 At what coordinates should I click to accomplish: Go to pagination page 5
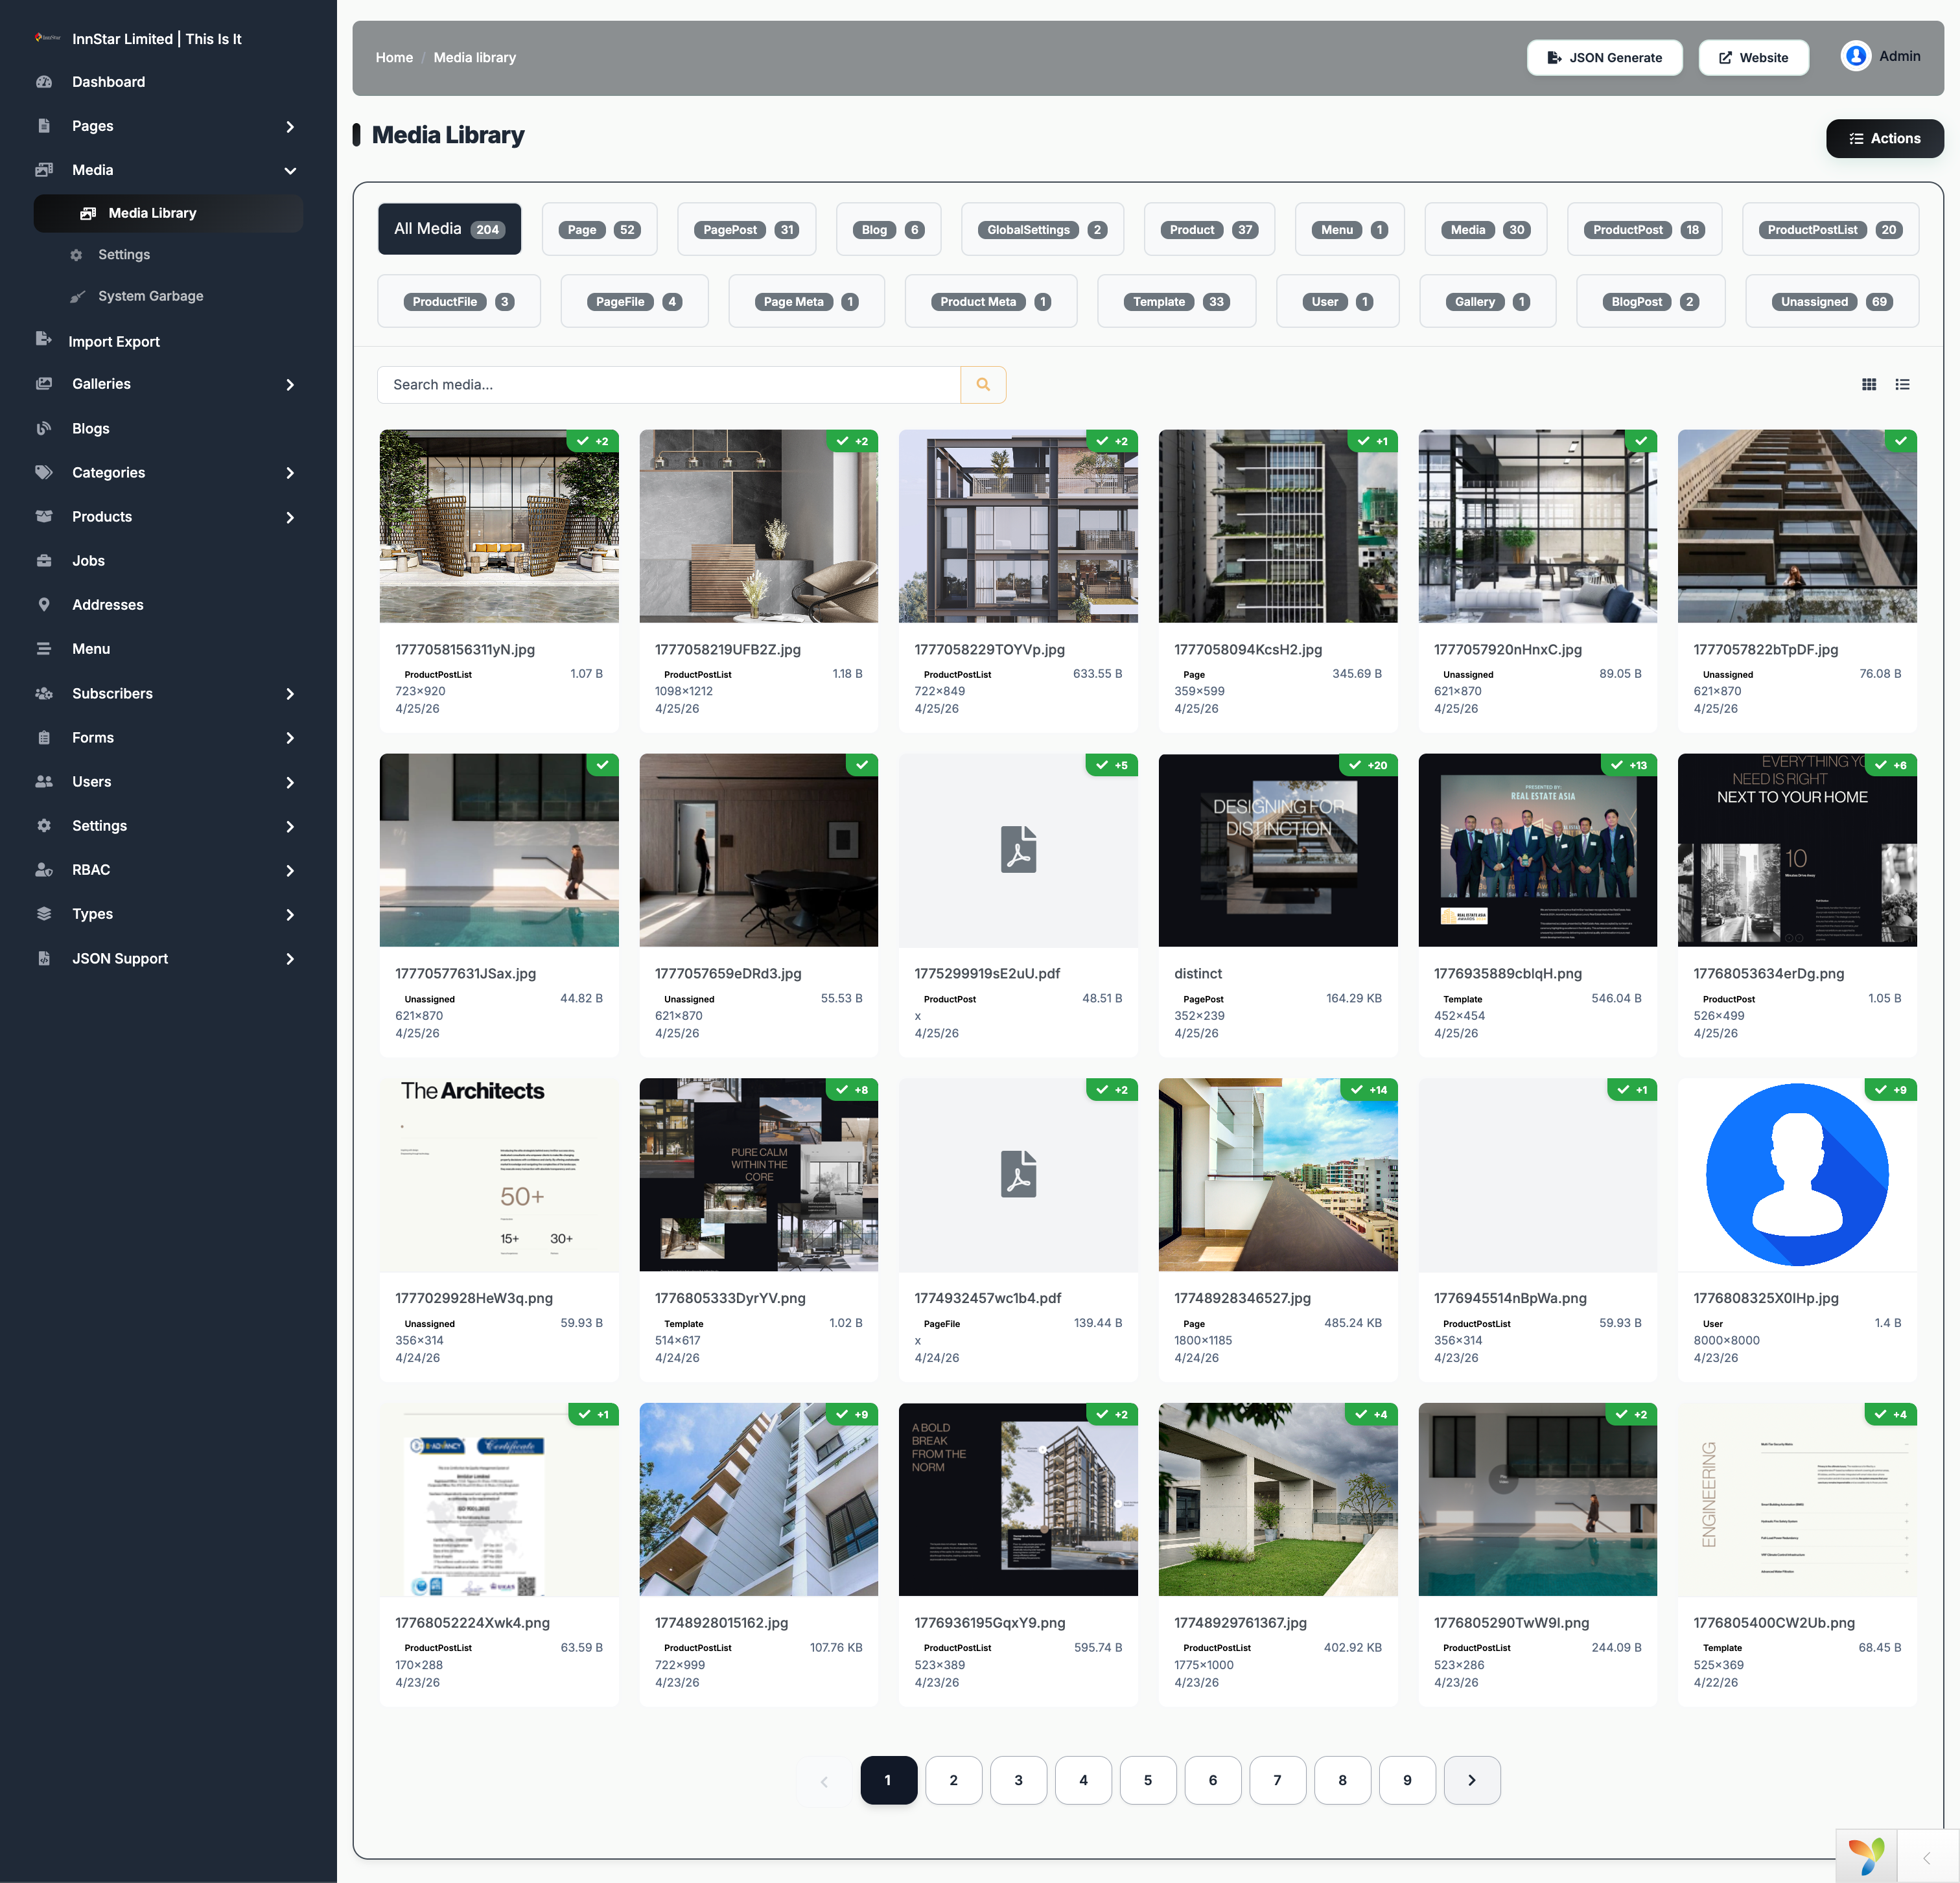tap(1147, 1780)
